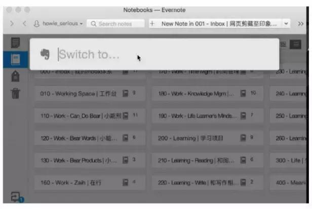Click the Notebooks — Evernote window title
The height and width of the screenshot is (209, 312).
pyautogui.click(x=154, y=10)
